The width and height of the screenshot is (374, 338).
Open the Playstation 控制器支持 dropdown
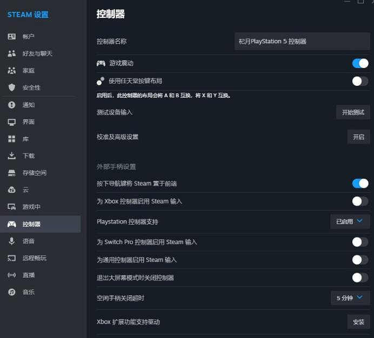click(350, 222)
